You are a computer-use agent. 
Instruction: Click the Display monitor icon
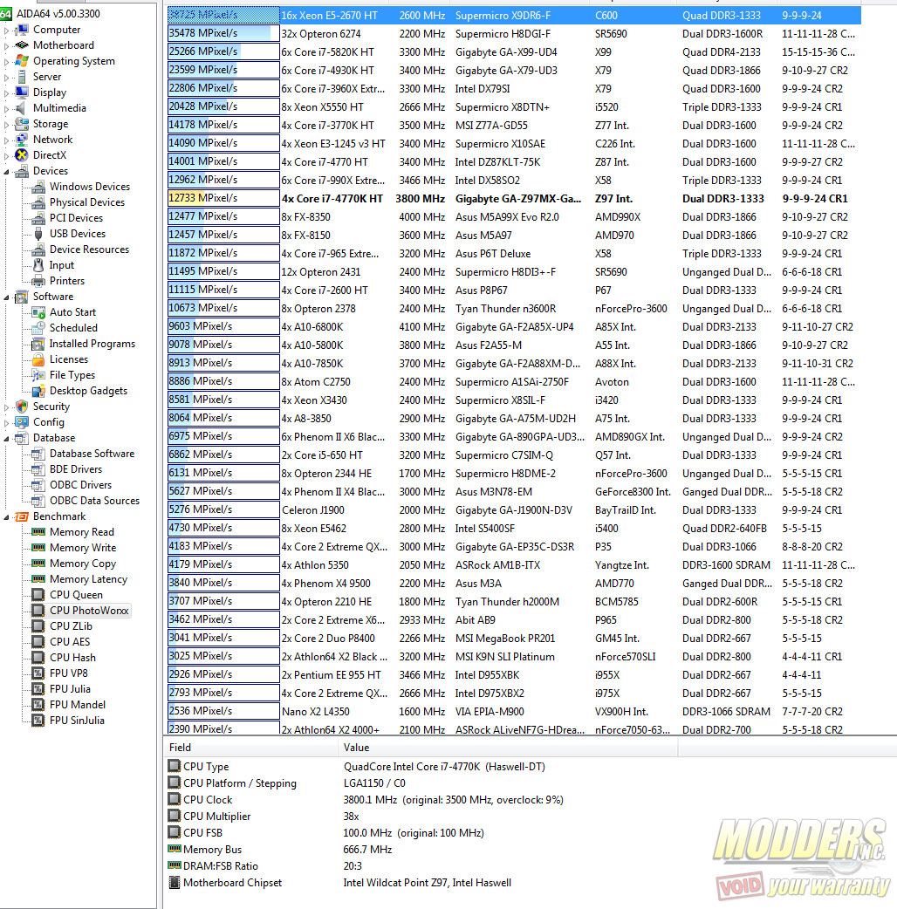pos(22,92)
